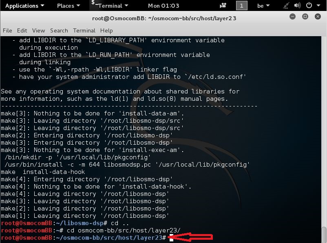Open the Places menu
Image resolution: width=327 pixels, height=243 pixels.
pos(68,6)
